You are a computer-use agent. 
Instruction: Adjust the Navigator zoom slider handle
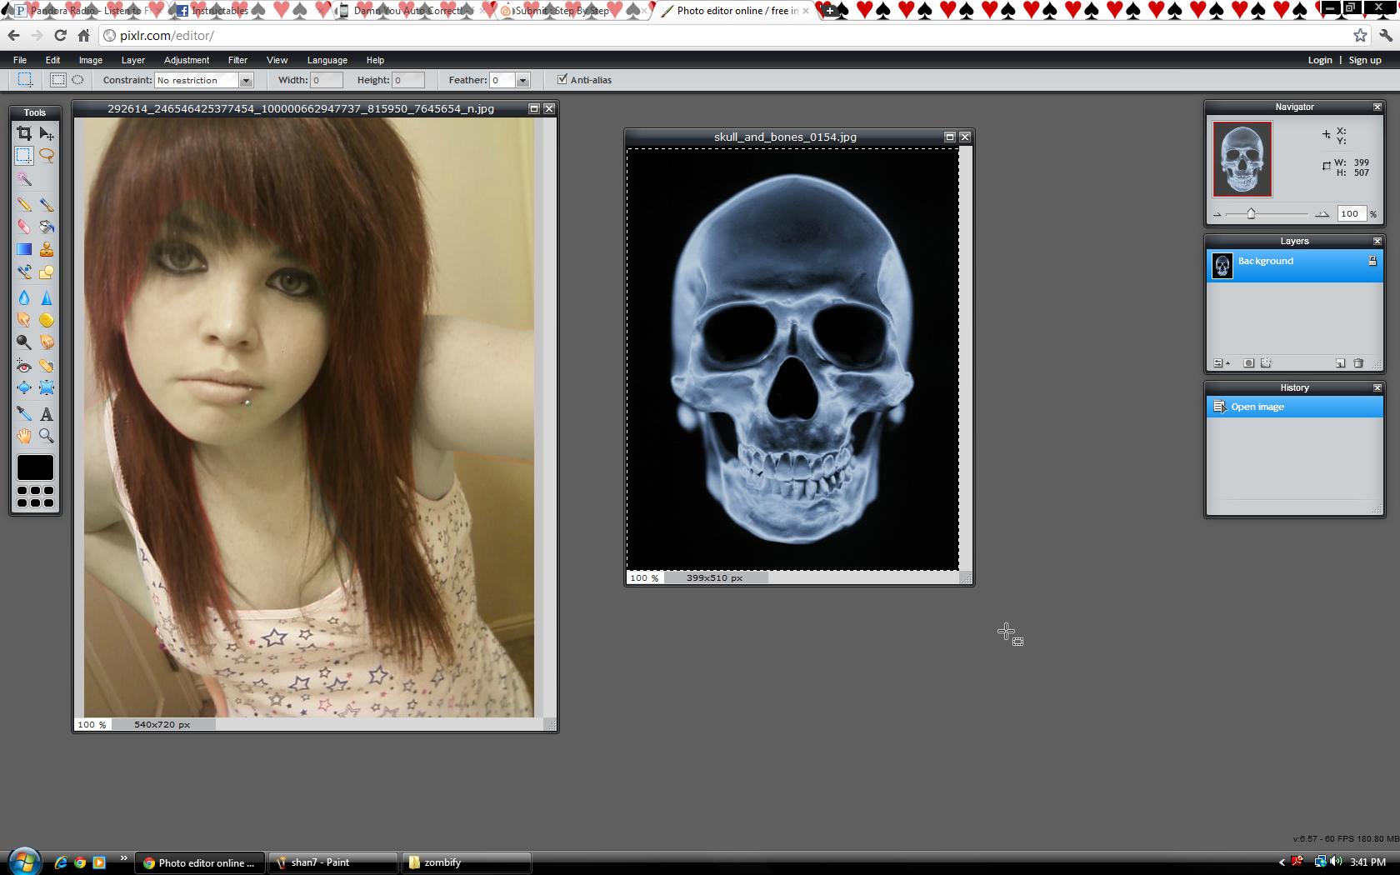coord(1251,214)
